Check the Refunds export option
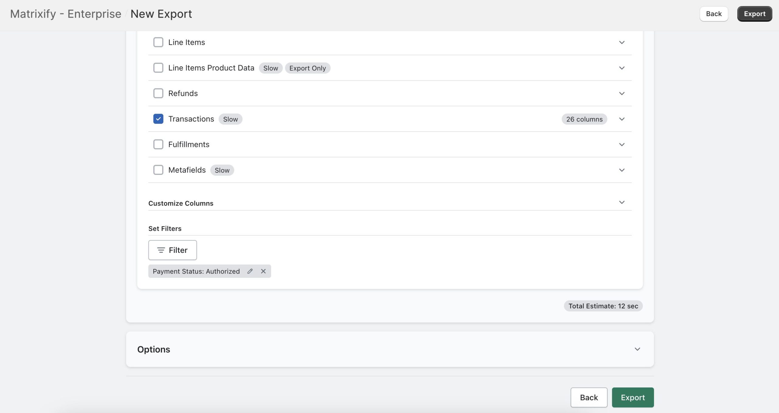Image resolution: width=779 pixels, height=413 pixels. click(x=158, y=93)
